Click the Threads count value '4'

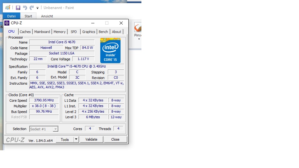click(x=118, y=128)
